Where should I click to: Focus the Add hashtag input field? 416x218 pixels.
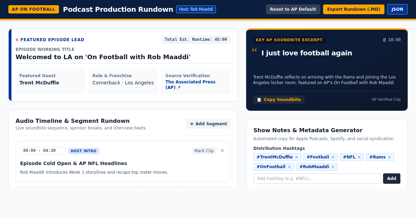[317, 179]
